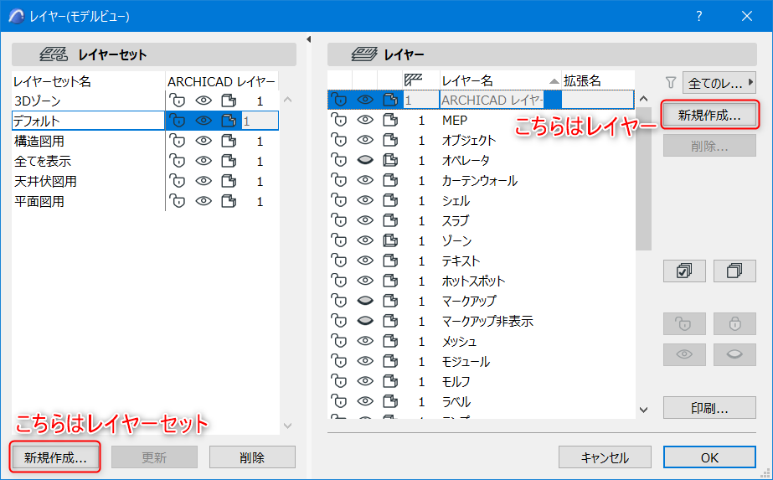The width and height of the screenshot is (773, 480).
Task: Select the 平面図用 layer set
Action: [x=39, y=201]
